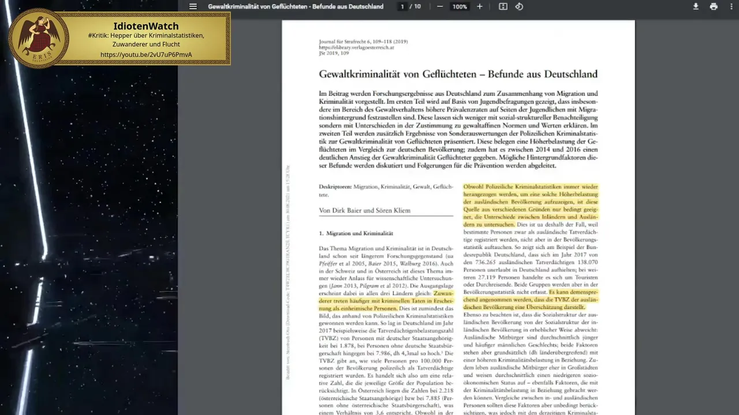
Task: Click the 'JSt 2019, 109' citation line
Action: tap(334, 53)
